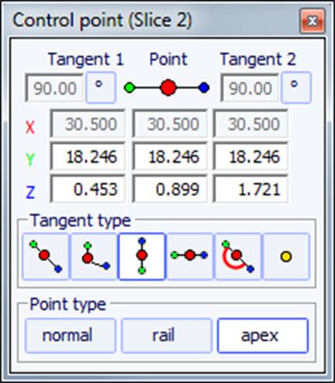Select the diagonal straight tangent type icon
Screen dimensions: 335x383
coord(46,257)
